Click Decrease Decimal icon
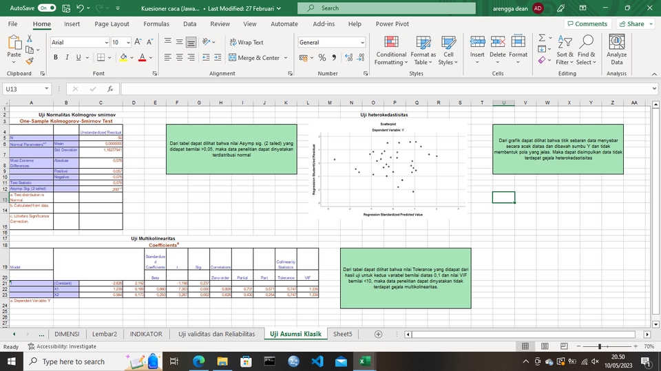 click(361, 58)
